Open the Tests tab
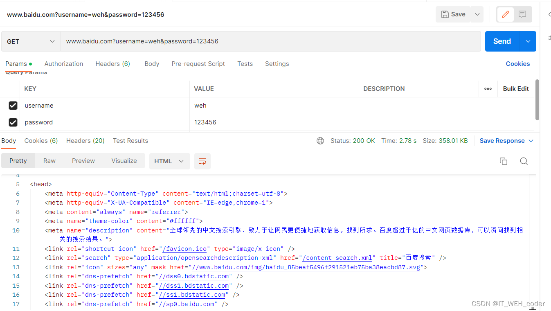Screen dimensions: 551x311 point(245,64)
